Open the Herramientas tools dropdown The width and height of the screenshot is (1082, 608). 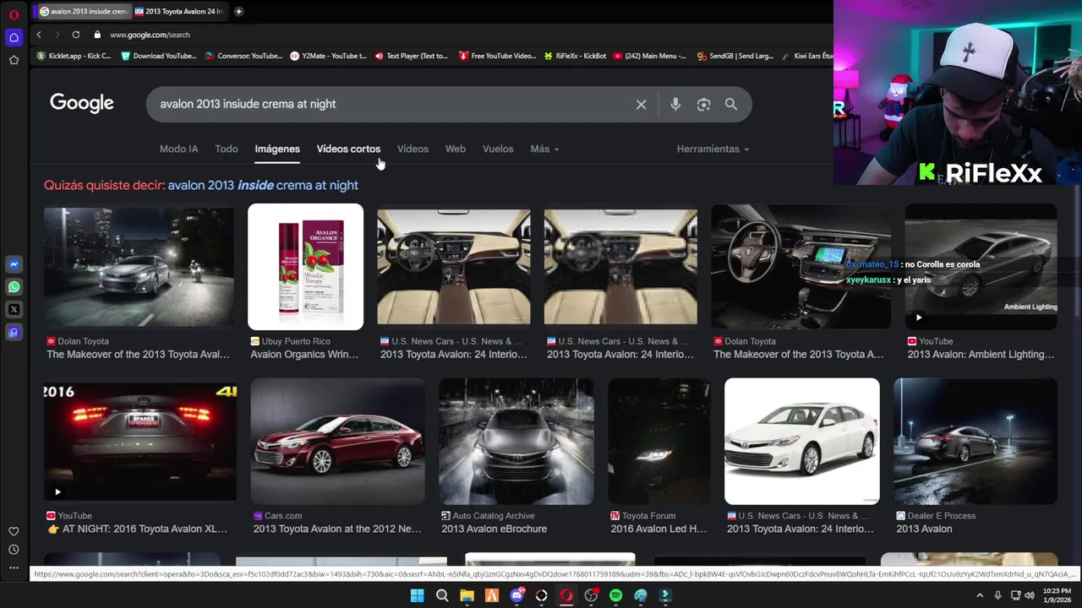pos(713,149)
